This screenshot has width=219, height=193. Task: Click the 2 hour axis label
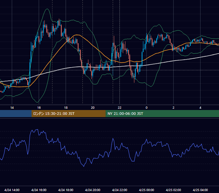[x=174, y=108]
